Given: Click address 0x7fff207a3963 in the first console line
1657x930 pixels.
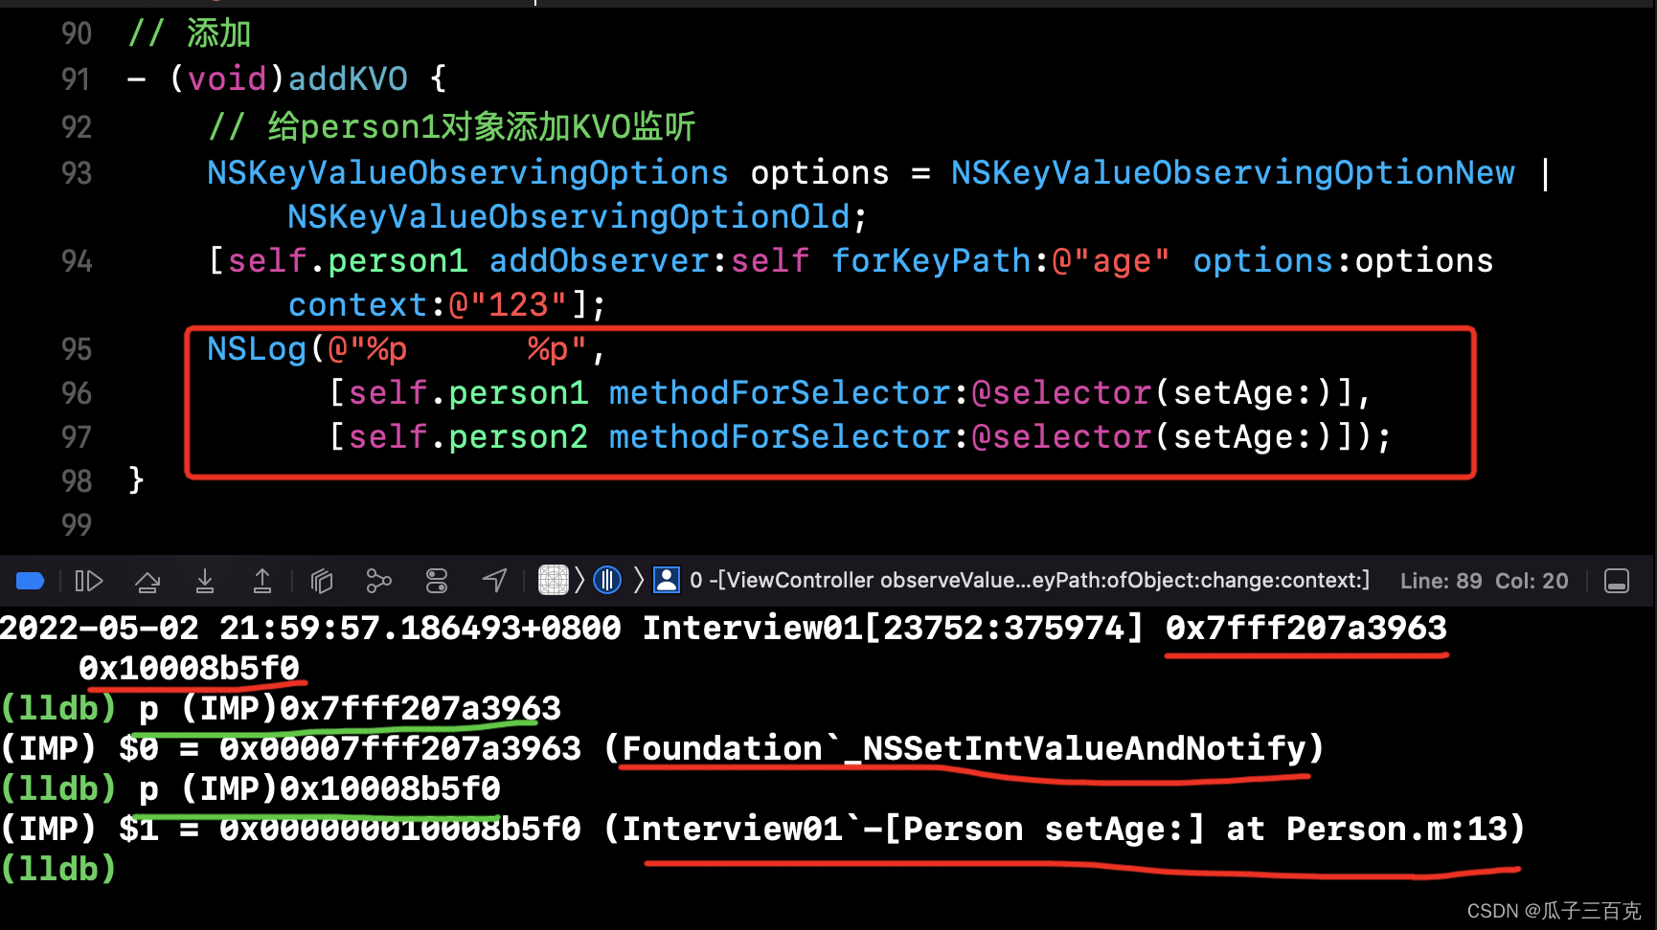Looking at the screenshot, I should click(1305, 628).
